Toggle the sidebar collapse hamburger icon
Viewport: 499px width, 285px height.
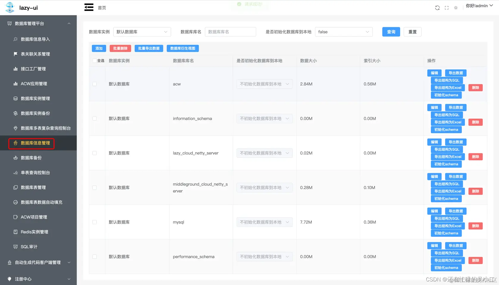[x=89, y=7]
